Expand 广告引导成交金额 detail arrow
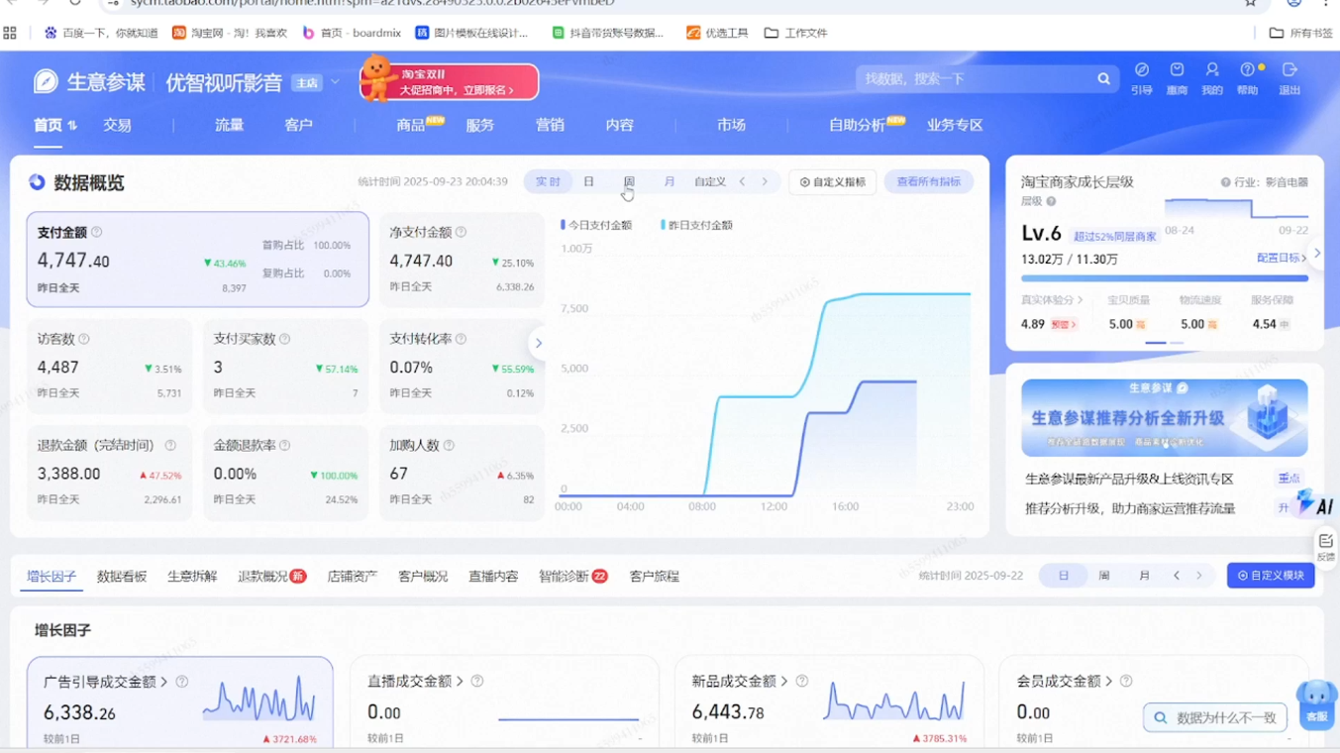 point(164,682)
